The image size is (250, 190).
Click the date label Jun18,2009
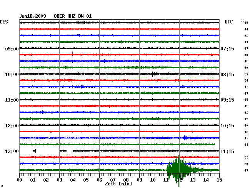coord(33,16)
